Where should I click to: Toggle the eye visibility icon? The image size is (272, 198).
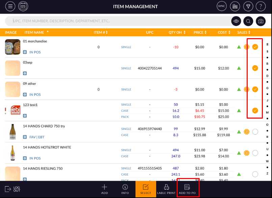point(236,21)
